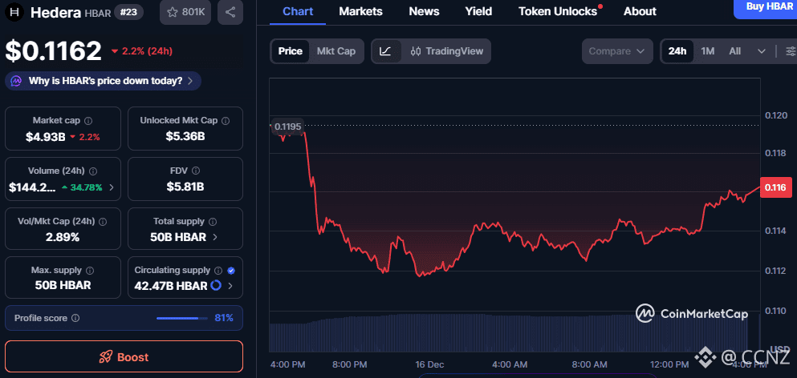Click the verified checkmark badge near Circulating supply
Image resolution: width=797 pixels, height=378 pixels.
[x=231, y=271]
